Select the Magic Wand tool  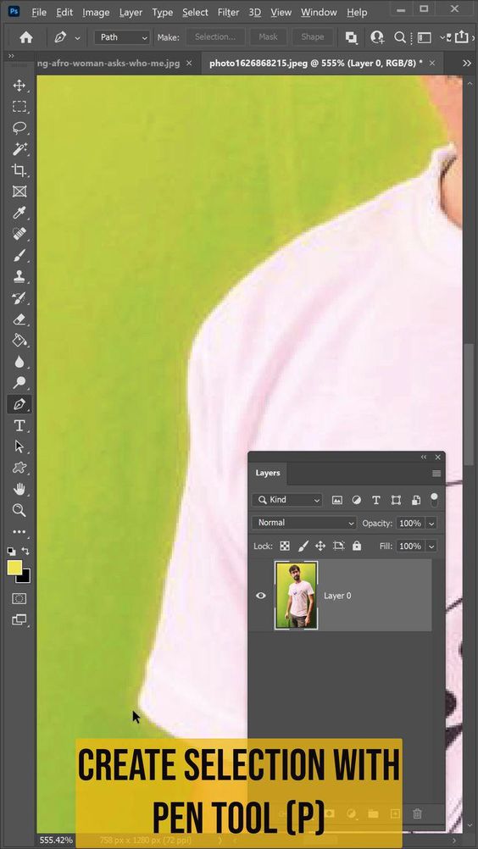(x=19, y=149)
